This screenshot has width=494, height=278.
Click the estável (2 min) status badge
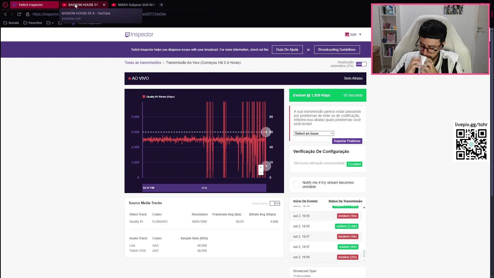(347, 226)
